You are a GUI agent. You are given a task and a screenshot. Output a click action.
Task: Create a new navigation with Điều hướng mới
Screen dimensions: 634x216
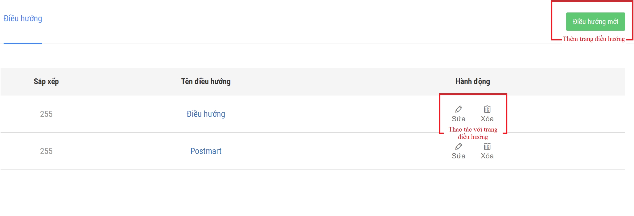[595, 22]
